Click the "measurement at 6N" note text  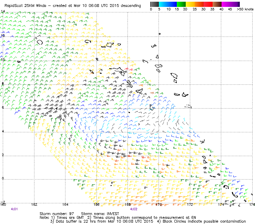point(177,218)
